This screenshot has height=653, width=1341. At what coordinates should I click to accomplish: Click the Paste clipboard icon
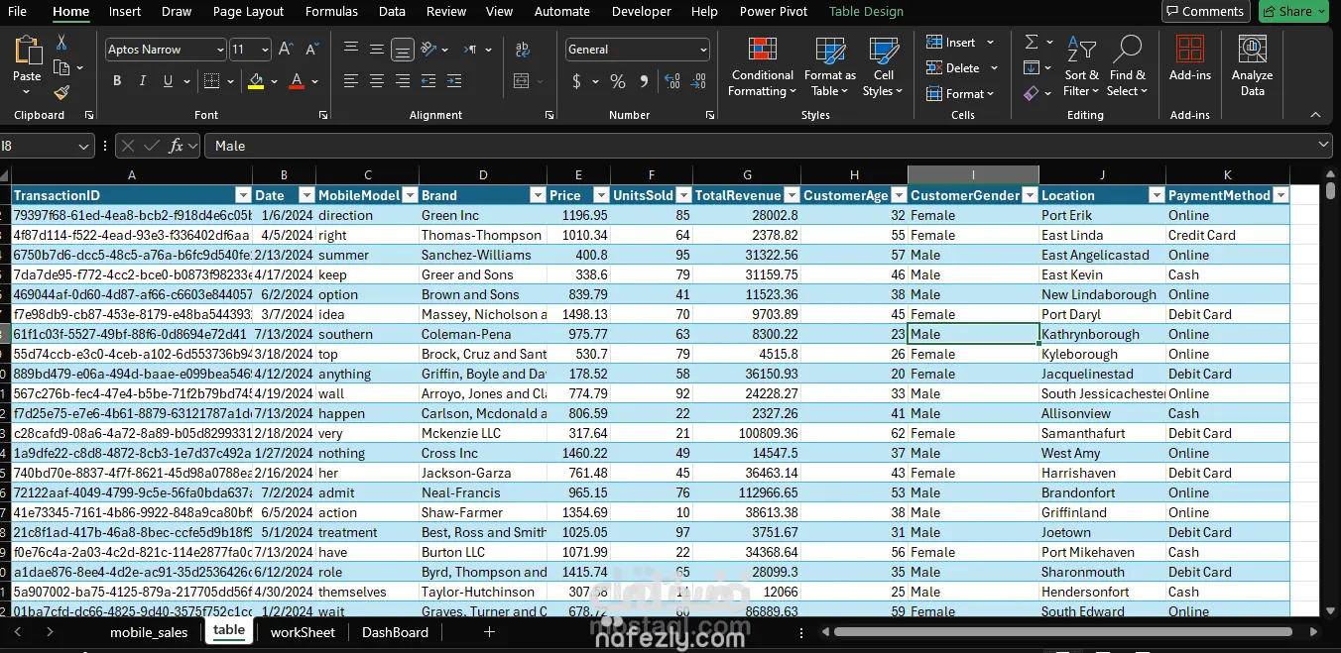[x=27, y=53]
